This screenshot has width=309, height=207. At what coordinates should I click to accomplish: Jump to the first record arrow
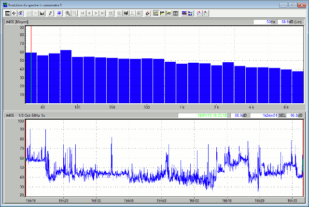(x=83, y=13)
